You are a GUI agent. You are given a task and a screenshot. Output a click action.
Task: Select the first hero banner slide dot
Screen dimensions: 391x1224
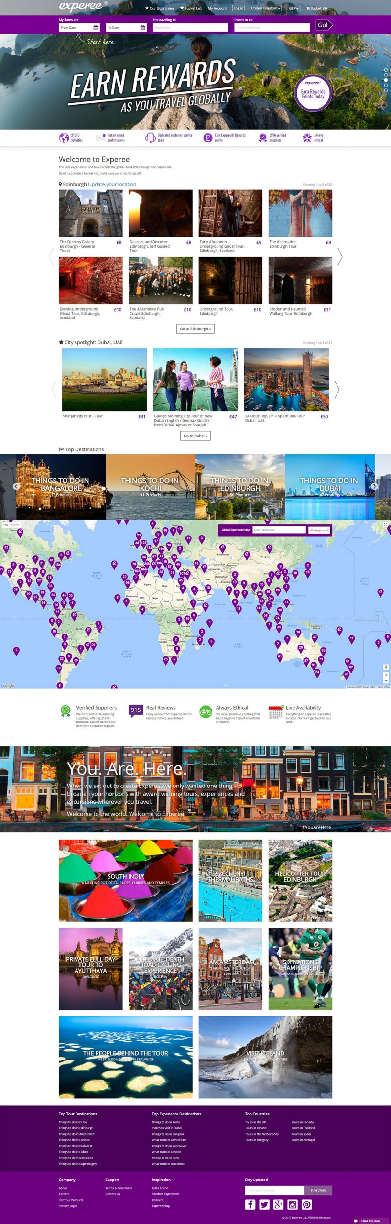tap(386, 70)
